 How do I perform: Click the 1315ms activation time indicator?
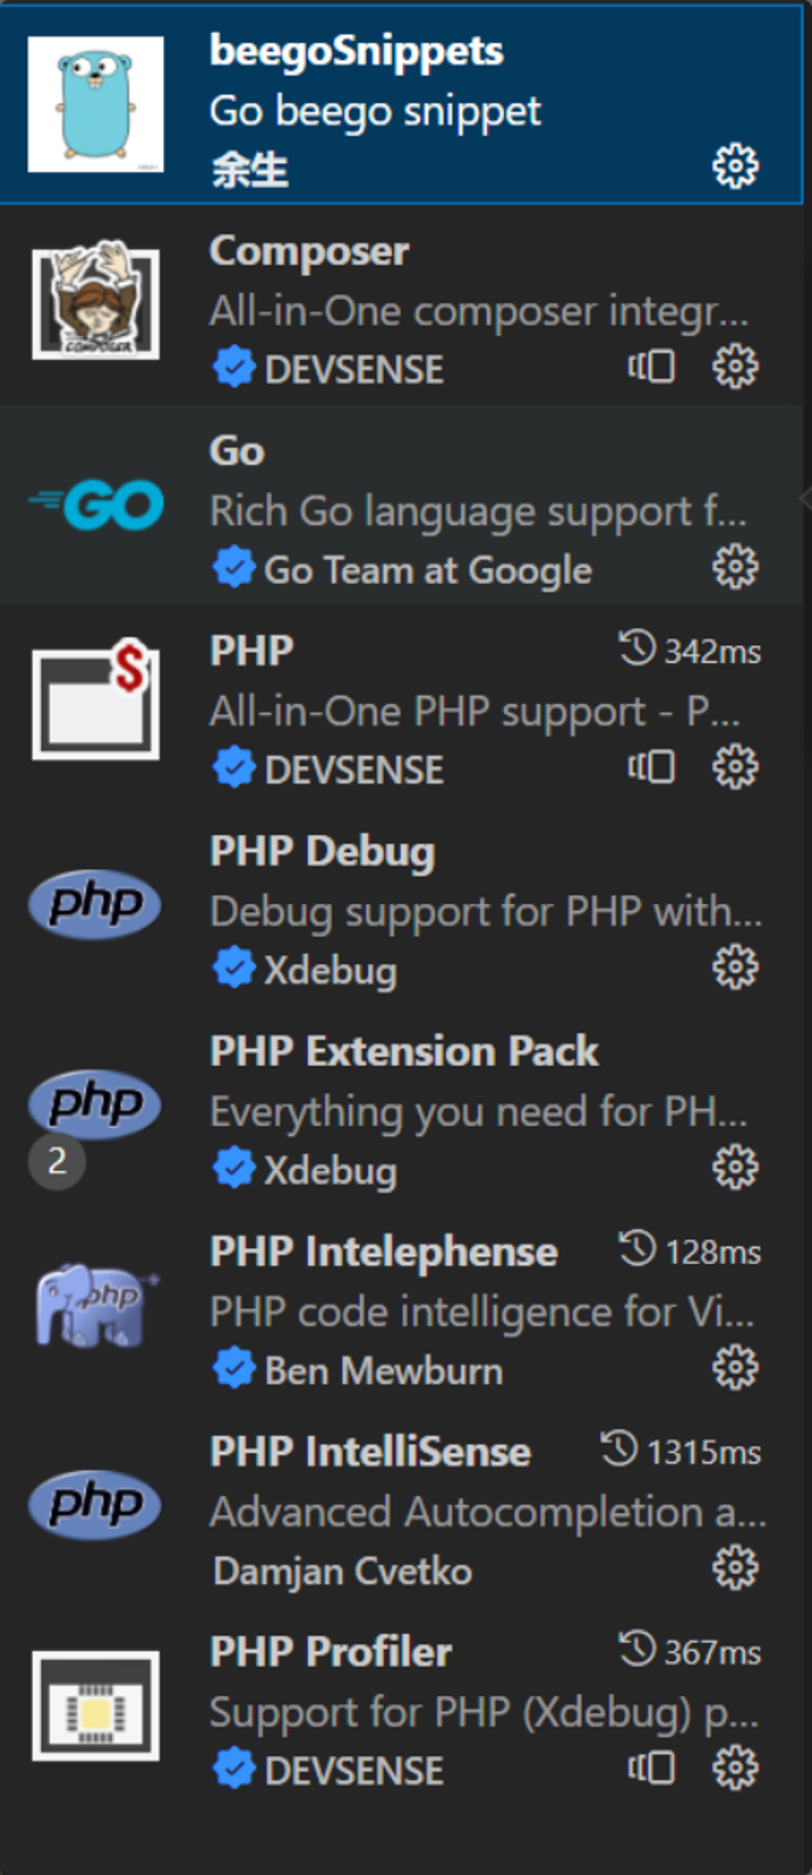click(682, 1451)
